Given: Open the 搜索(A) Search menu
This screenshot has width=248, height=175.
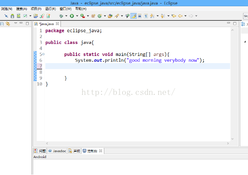Looking at the screenshot, I should tap(21, 9).
